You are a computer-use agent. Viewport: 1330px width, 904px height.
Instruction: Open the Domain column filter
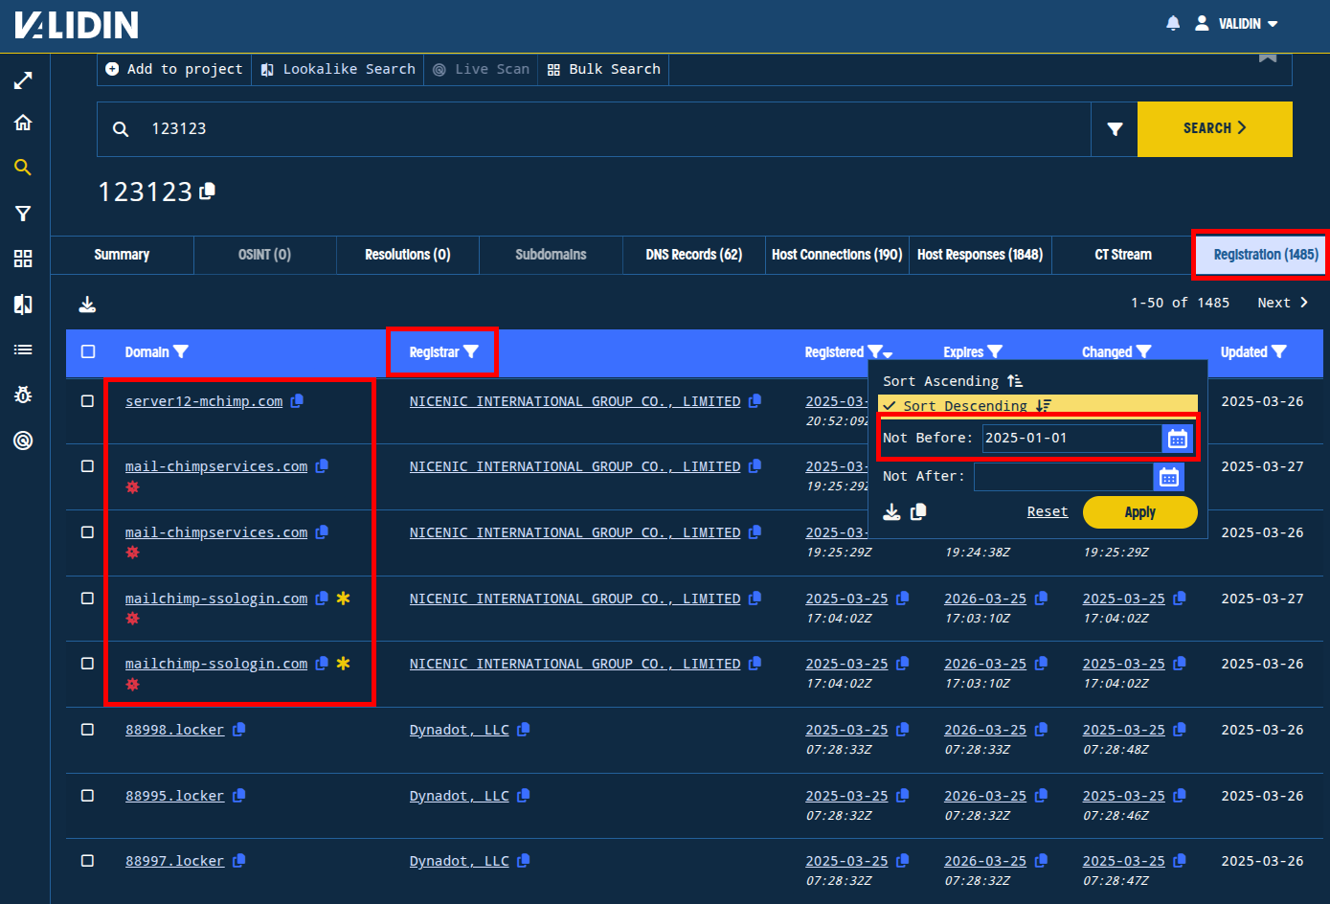coord(180,351)
